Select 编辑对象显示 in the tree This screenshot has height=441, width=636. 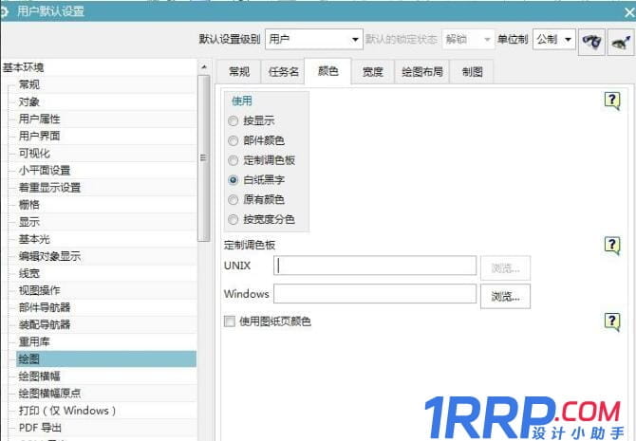click(x=50, y=256)
